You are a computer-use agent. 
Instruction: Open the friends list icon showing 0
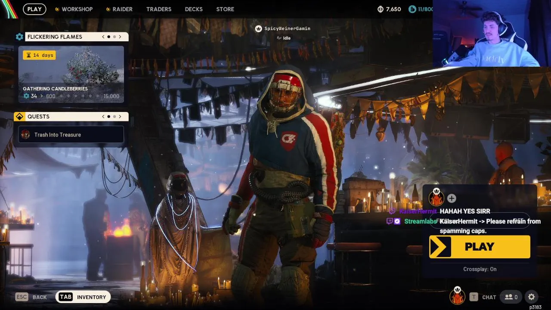(511, 297)
